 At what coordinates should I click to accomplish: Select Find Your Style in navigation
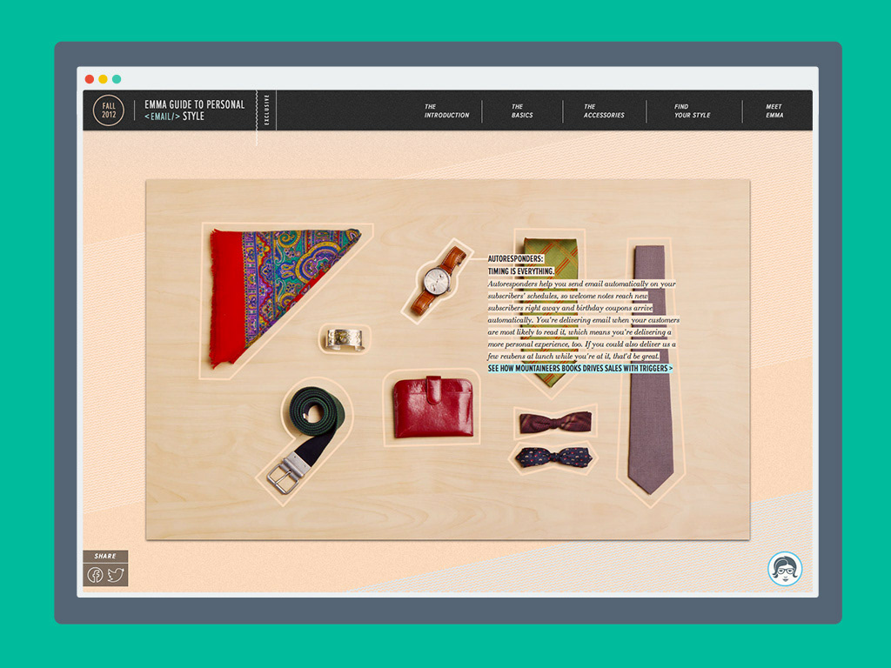(692, 110)
